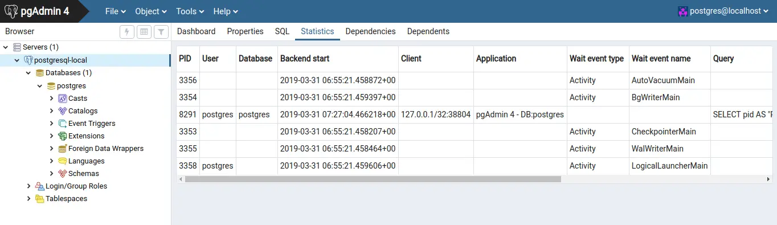Click the Extensions puzzle icon

[x=63, y=136]
